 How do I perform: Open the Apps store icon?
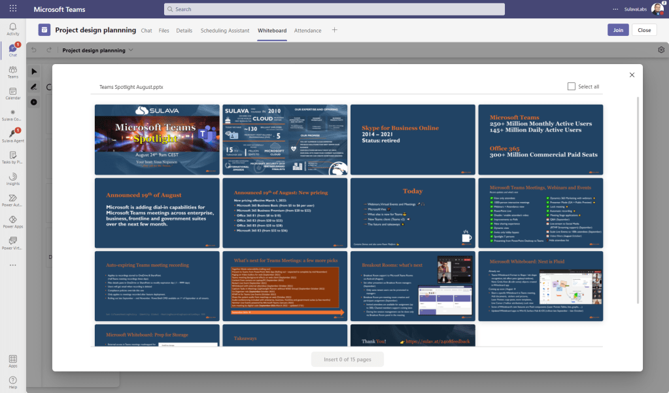coord(12,360)
